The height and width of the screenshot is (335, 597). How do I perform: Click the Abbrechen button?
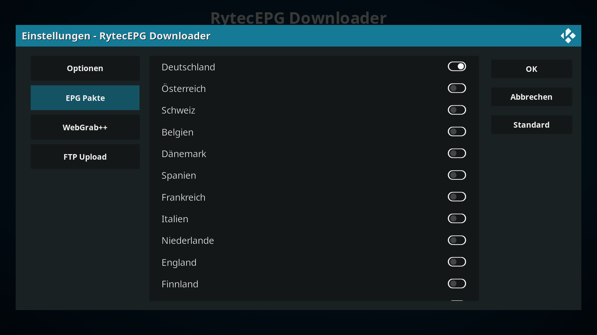[x=531, y=97]
